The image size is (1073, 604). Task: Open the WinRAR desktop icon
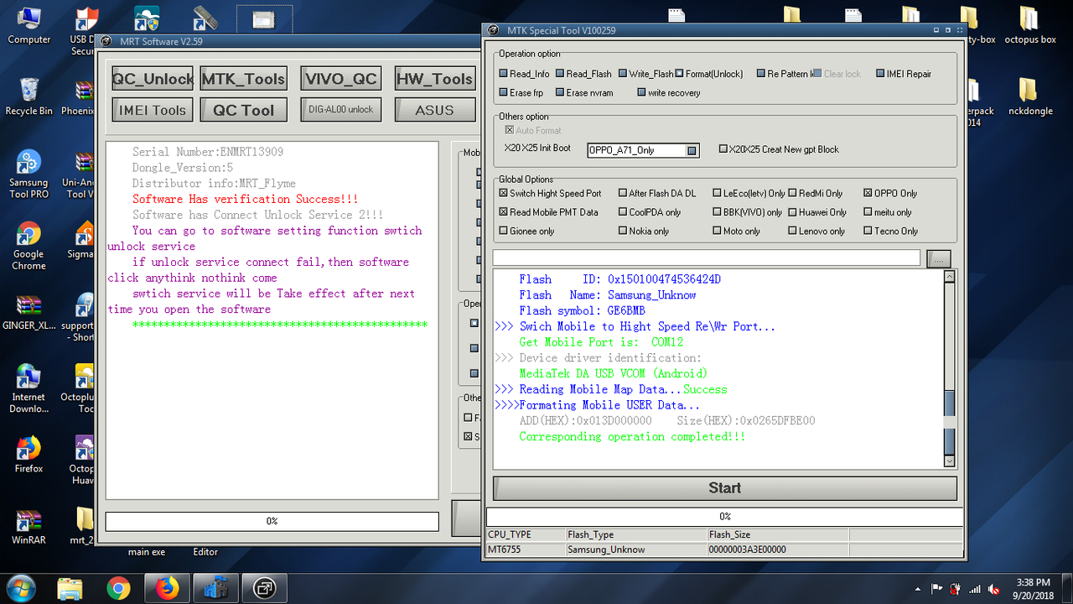[x=29, y=526]
